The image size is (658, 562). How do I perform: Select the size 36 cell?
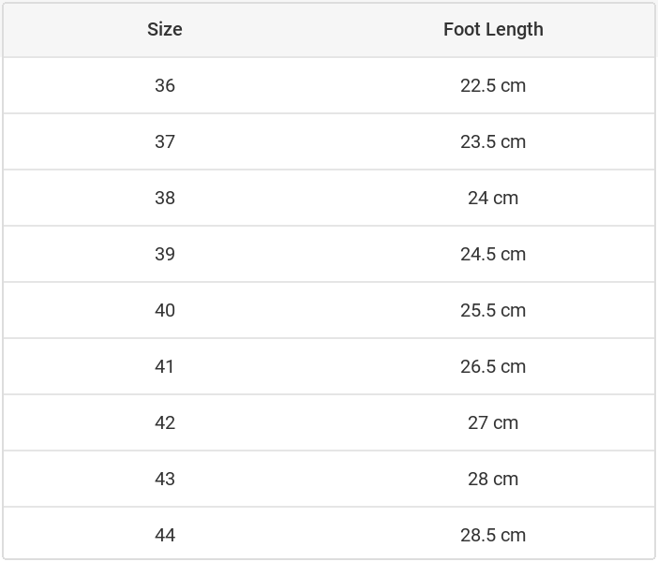pyautogui.click(x=165, y=85)
